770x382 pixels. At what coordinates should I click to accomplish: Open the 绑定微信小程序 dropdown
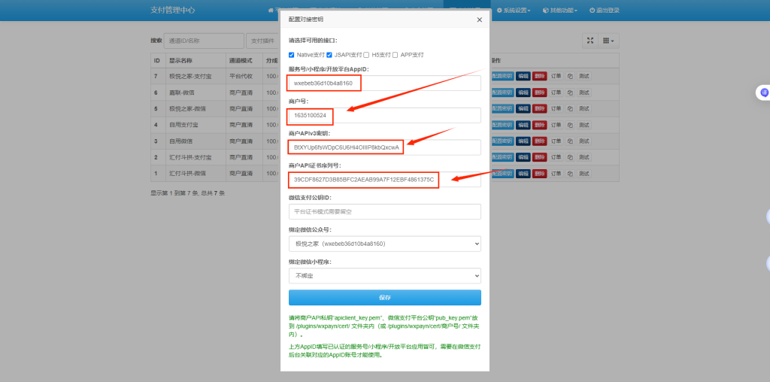pyautogui.click(x=384, y=276)
